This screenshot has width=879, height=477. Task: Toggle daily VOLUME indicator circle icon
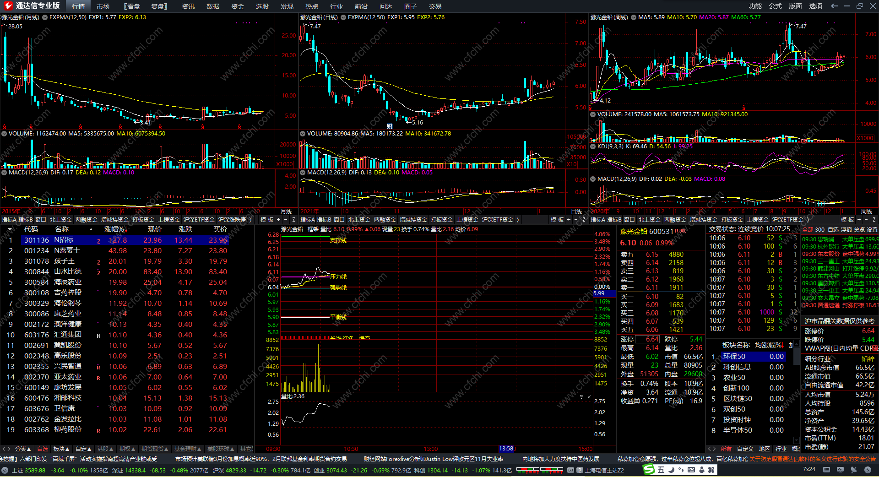[x=303, y=134]
